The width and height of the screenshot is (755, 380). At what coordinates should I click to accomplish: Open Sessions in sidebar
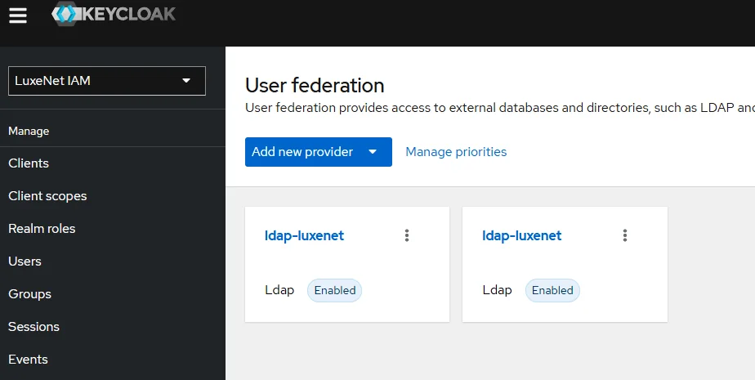34,327
